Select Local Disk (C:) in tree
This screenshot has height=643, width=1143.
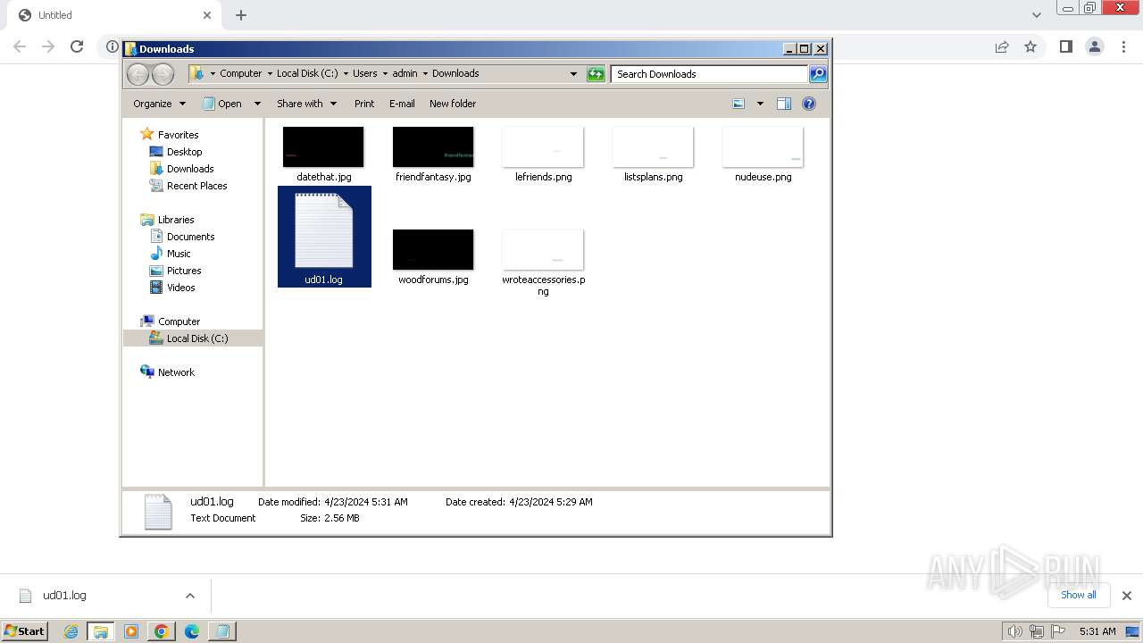(x=197, y=338)
